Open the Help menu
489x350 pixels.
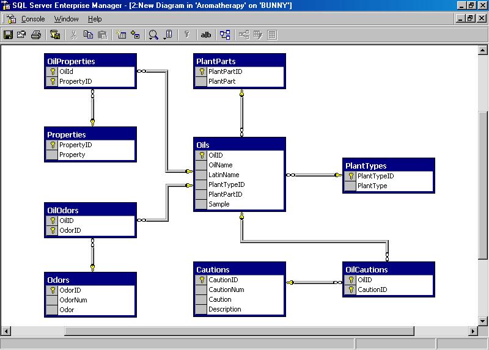tap(95, 19)
